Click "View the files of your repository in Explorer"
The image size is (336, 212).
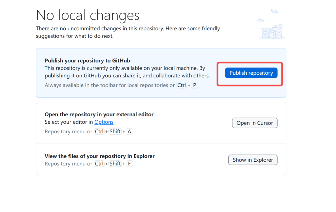100,156
